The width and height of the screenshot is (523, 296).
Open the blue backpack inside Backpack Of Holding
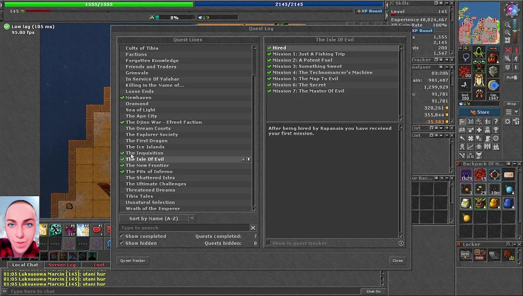point(509,203)
